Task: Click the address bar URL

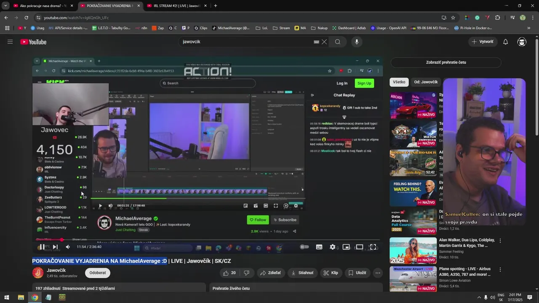Action: pyautogui.click(x=76, y=18)
